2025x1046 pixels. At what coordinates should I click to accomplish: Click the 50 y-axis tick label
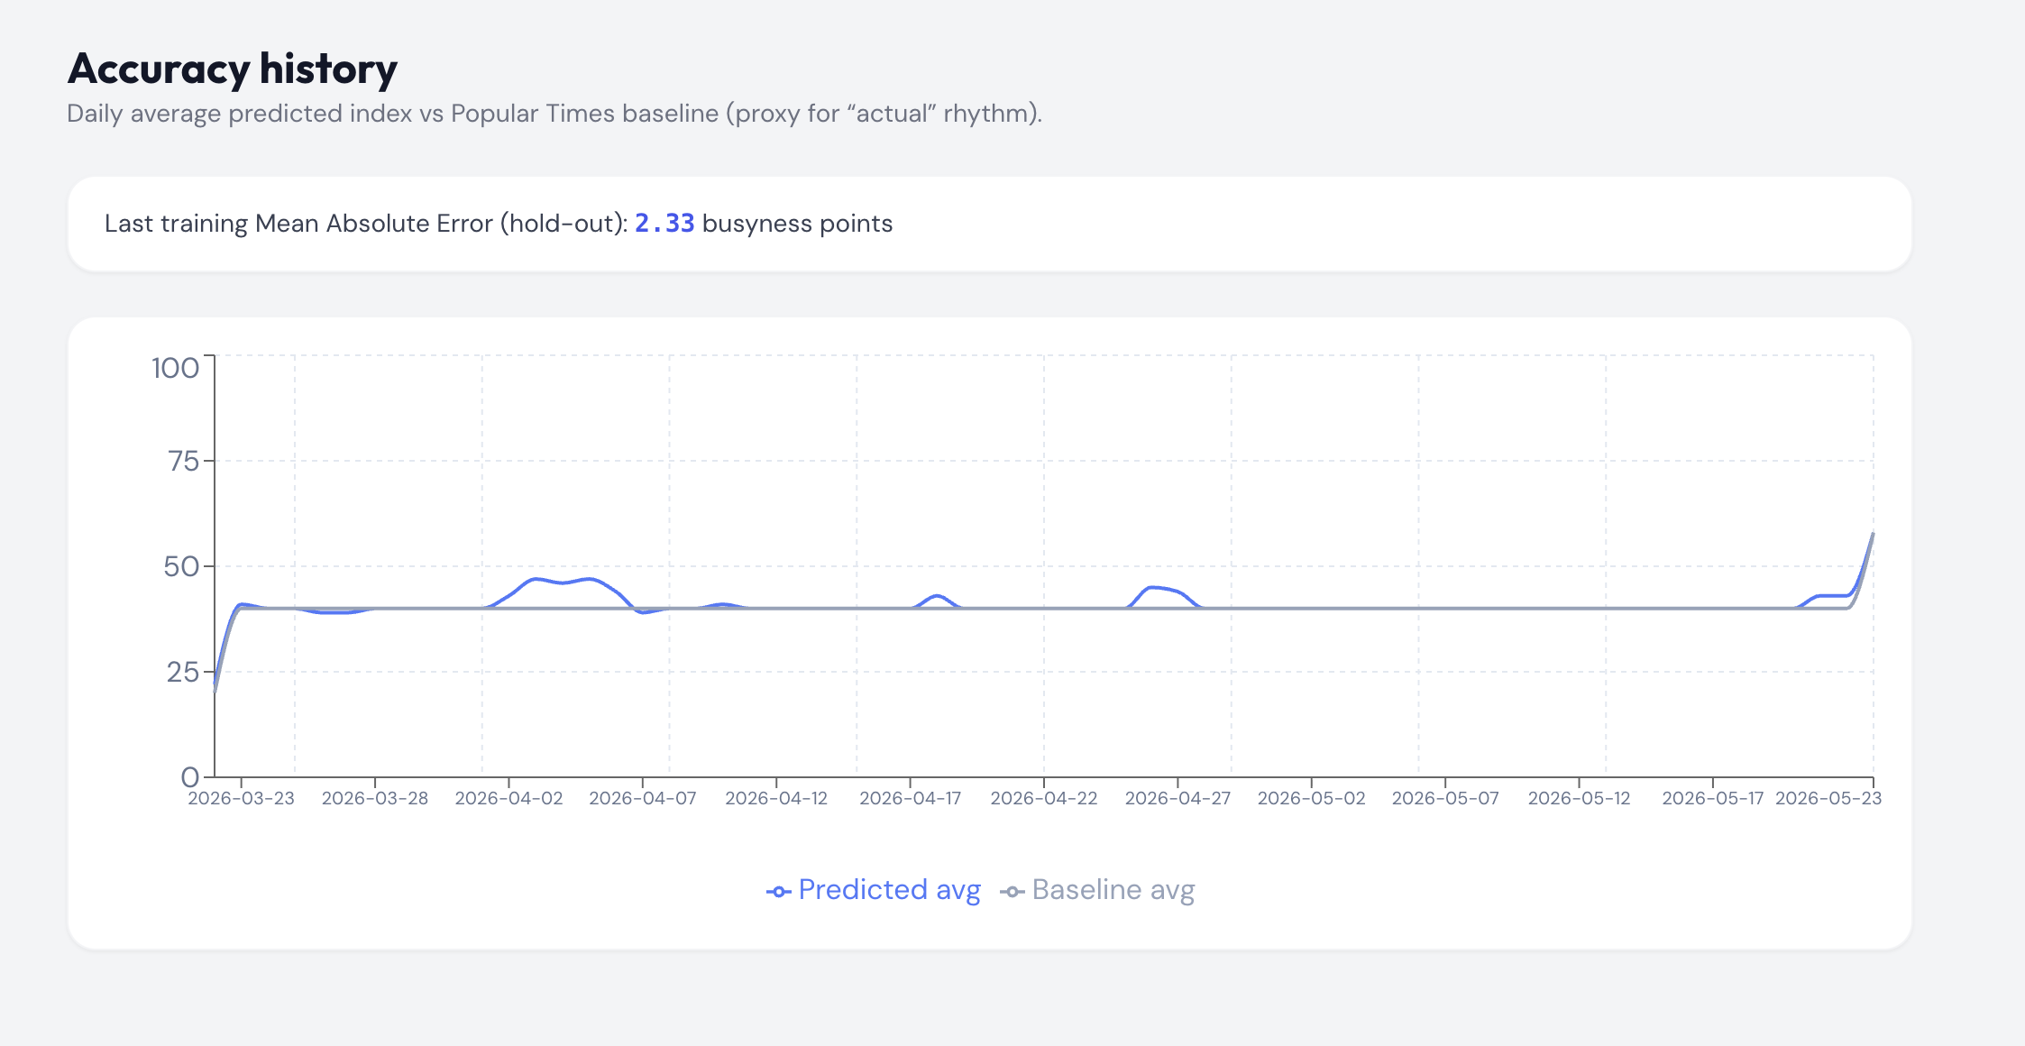coord(181,567)
